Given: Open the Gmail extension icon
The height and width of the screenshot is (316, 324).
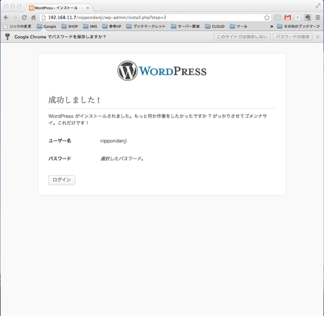Looking at the screenshot, I should tap(288, 17).
